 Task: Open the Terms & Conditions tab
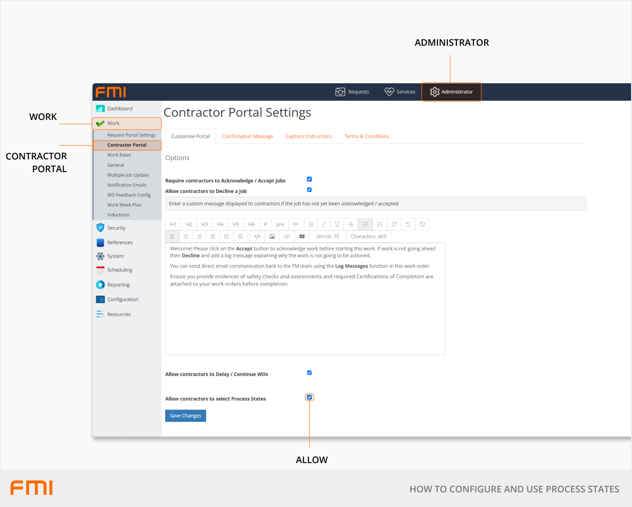pyautogui.click(x=366, y=136)
